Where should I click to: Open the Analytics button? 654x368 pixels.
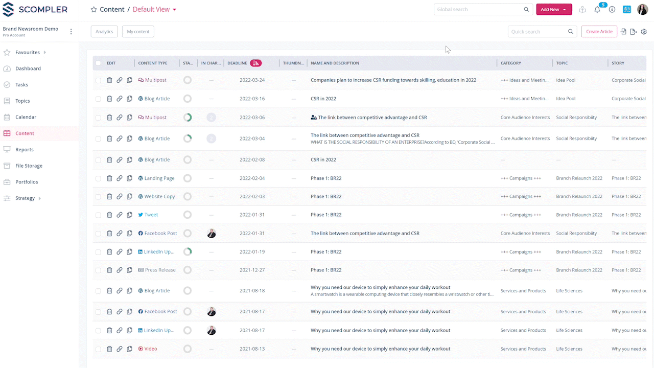point(104,32)
